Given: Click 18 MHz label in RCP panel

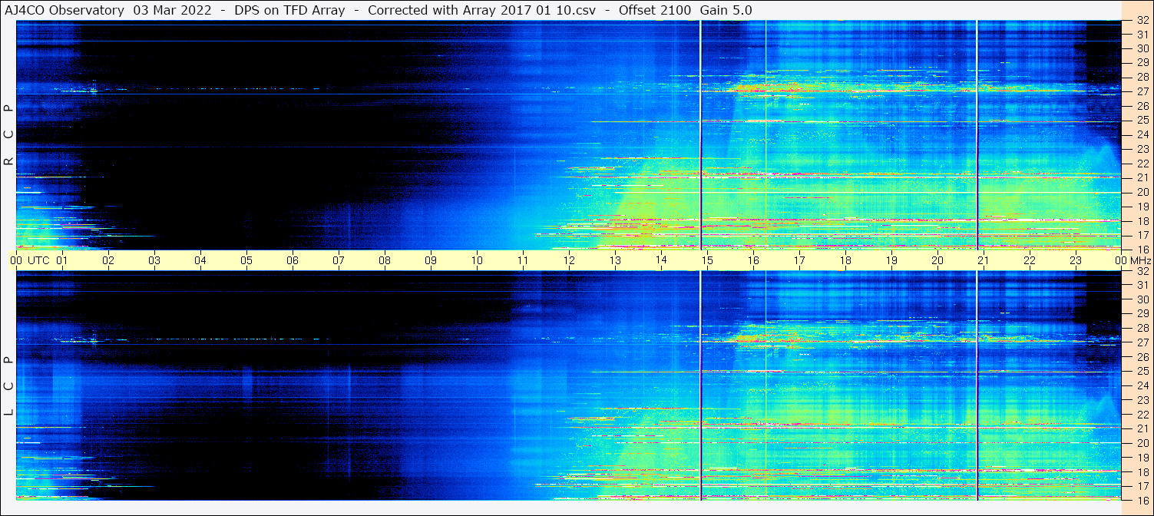Looking at the screenshot, I should [x=1142, y=221].
